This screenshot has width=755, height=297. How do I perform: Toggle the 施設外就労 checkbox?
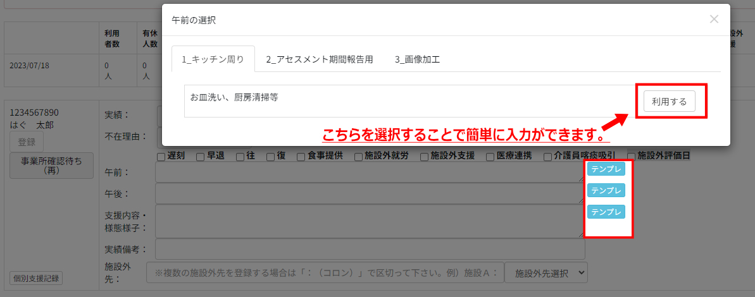(358, 156)
